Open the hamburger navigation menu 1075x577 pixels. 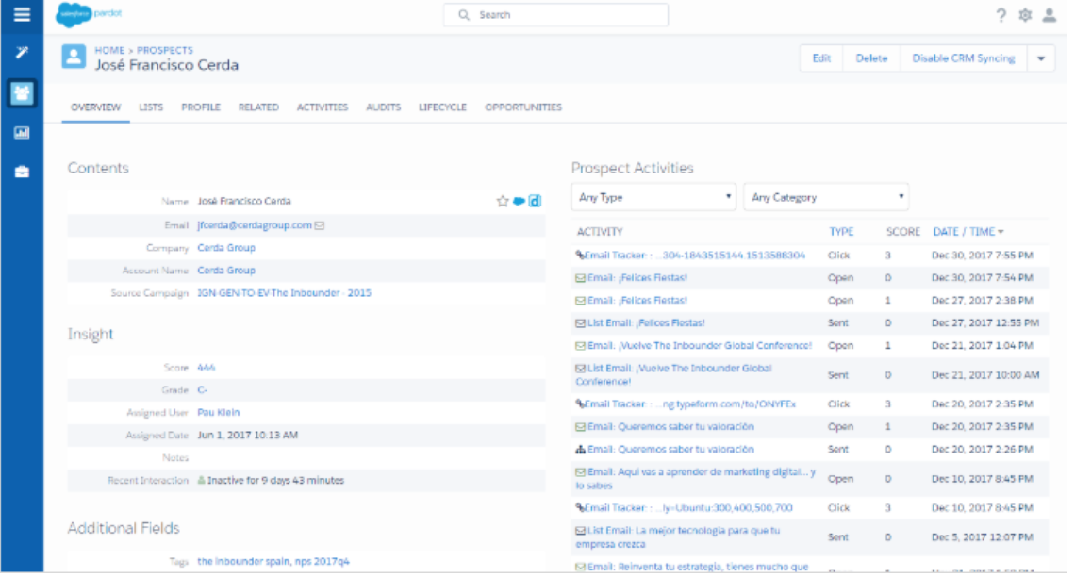coord(22,15)
